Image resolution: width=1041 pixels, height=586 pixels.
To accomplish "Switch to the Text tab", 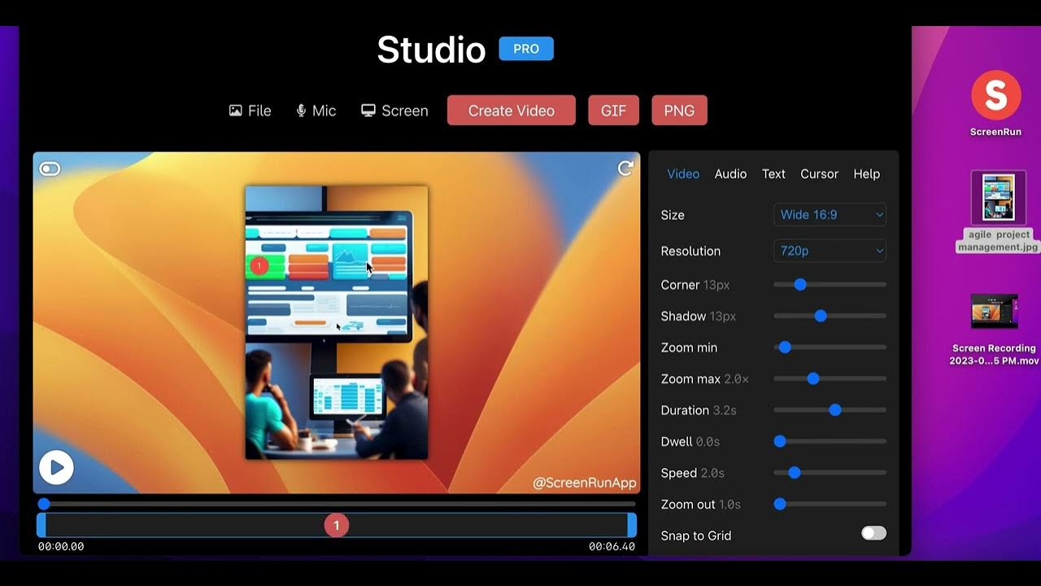I will tap(773, 174).
